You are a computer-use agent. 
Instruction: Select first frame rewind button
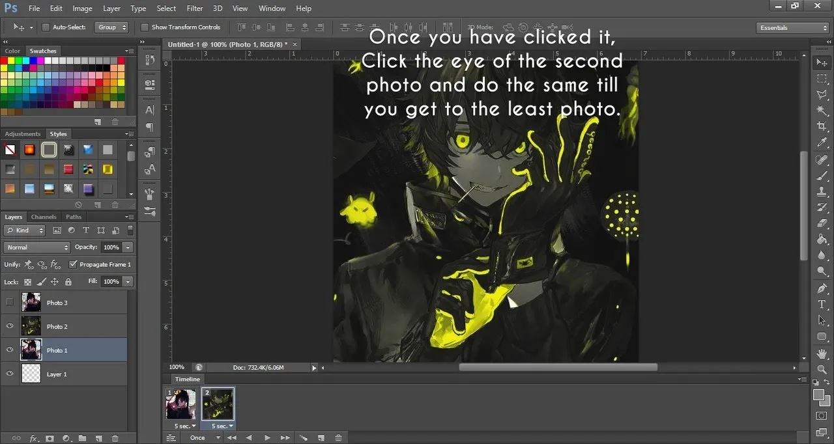click(231, 438)
